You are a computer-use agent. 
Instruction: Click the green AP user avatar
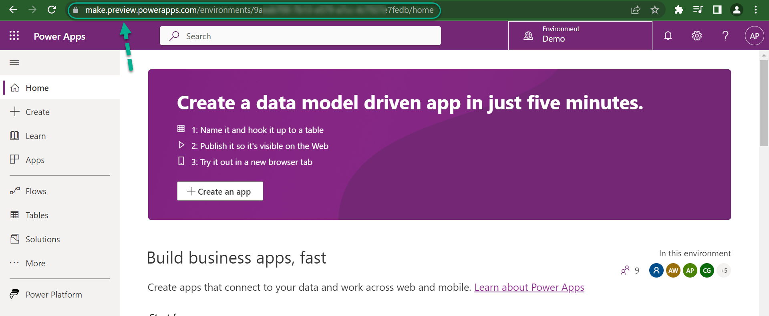(x=690, y=270)
